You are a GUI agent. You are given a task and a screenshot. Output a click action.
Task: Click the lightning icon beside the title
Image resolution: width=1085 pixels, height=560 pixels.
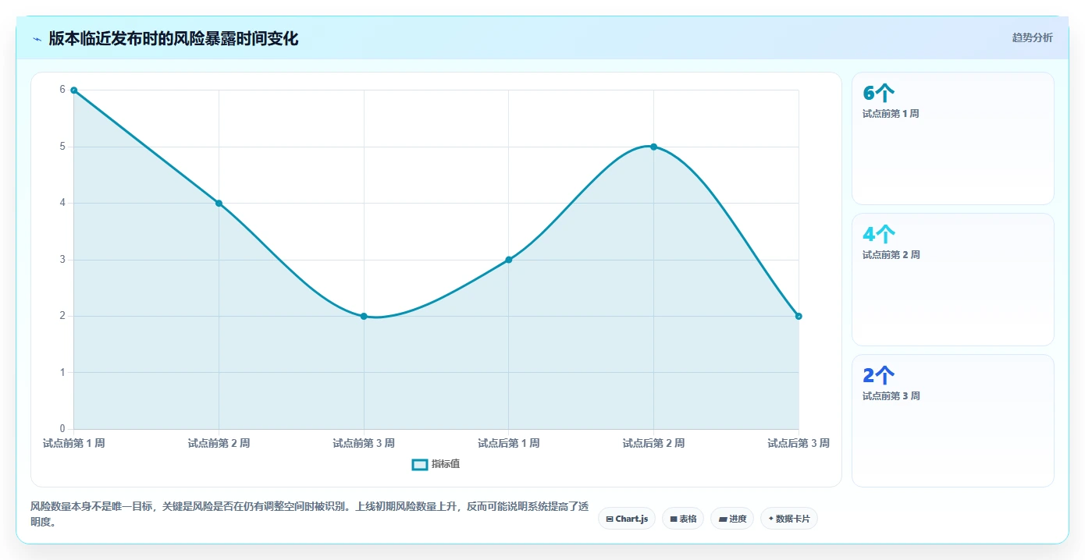[37, 39]
